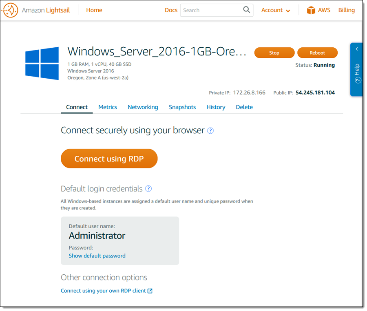Click help icon beside Default login credentials

pos(148,189)
